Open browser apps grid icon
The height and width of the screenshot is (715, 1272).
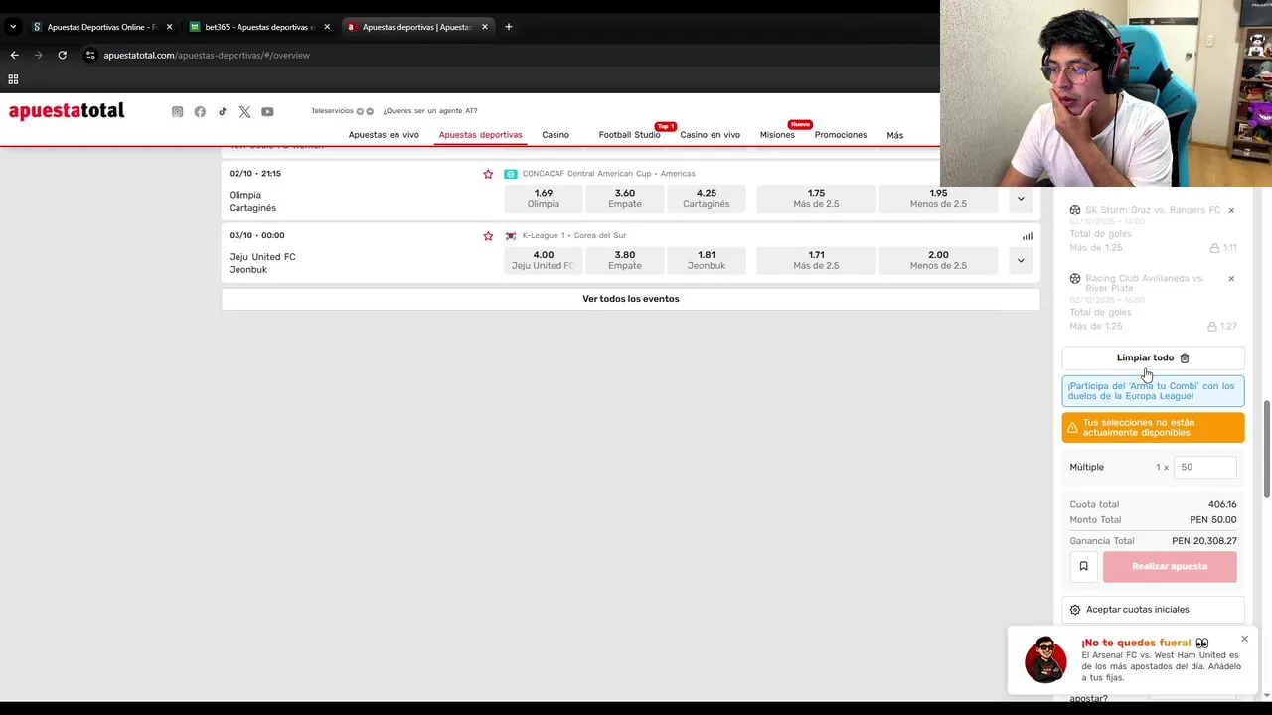(13, 79)
